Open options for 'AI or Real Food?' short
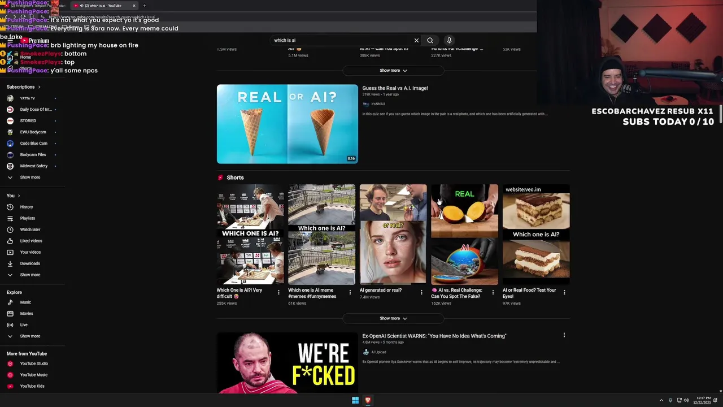723x407 pixels. [x=564, y=292]
